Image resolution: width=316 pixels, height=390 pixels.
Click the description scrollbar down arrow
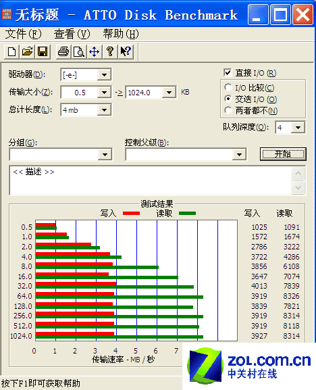click(298, 187)
